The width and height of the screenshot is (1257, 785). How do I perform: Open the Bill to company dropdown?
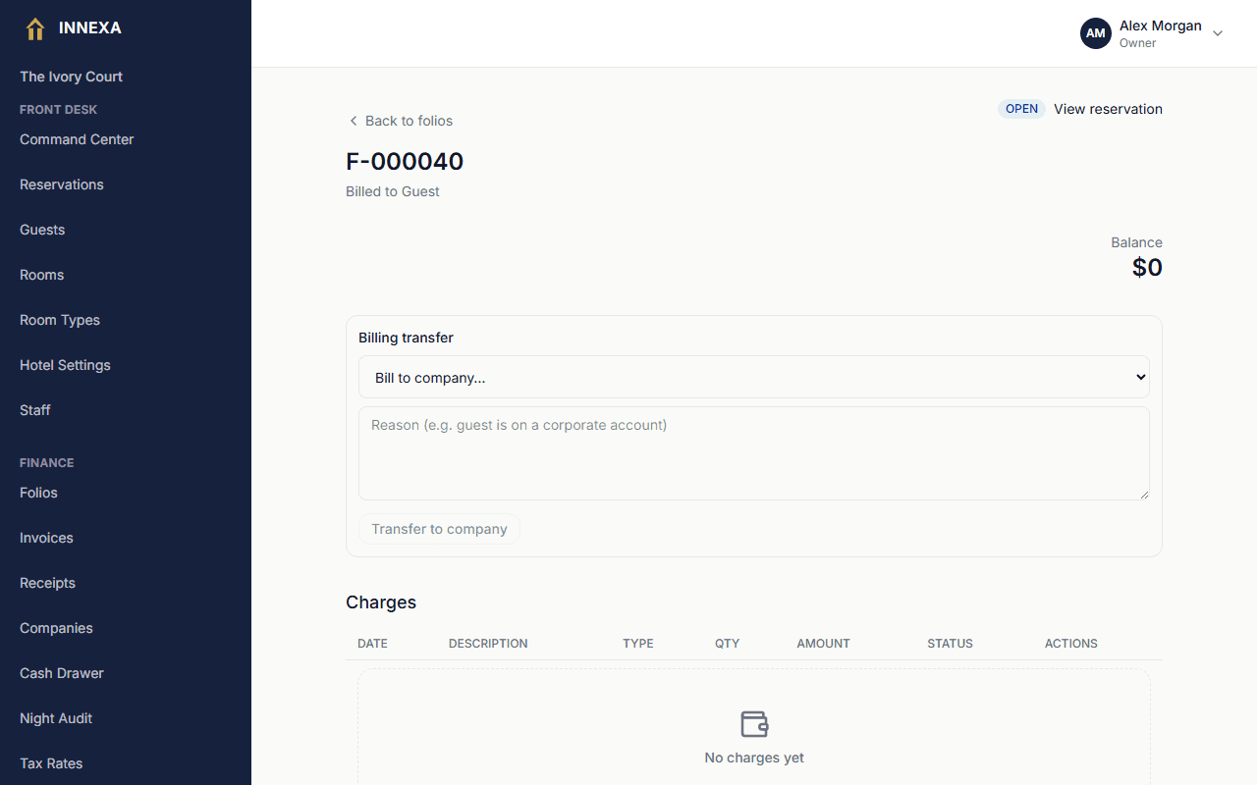click(754, 377)
